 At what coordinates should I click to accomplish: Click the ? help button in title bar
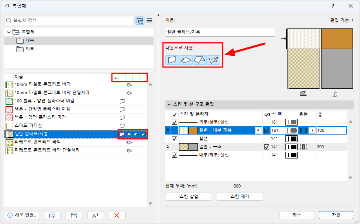tap(333, 6)
